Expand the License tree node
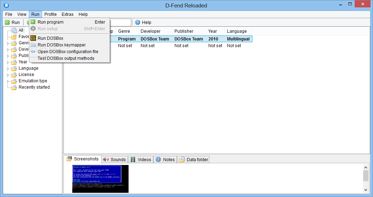The height and width of the screenshot is (197, 373). pyautogui.click(x=8, y=75)
